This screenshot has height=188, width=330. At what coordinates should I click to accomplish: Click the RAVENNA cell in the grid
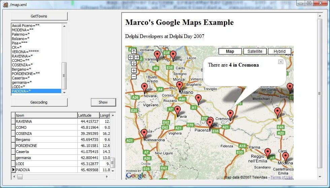pyautogui.click(x=46, y=121)
